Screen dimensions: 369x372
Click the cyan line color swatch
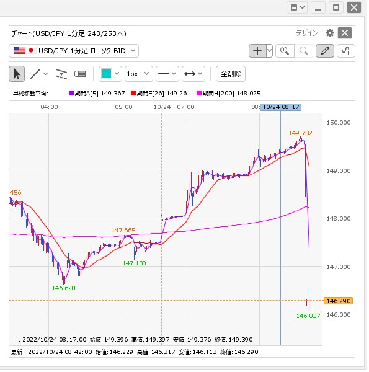click(x=107, y=74)
